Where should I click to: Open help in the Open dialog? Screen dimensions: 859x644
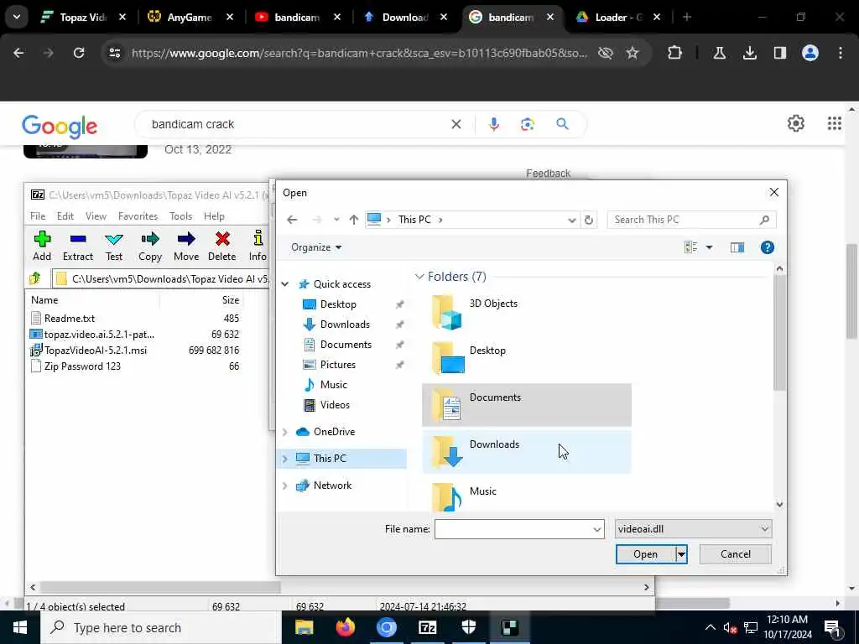click(x=768, y=247)
